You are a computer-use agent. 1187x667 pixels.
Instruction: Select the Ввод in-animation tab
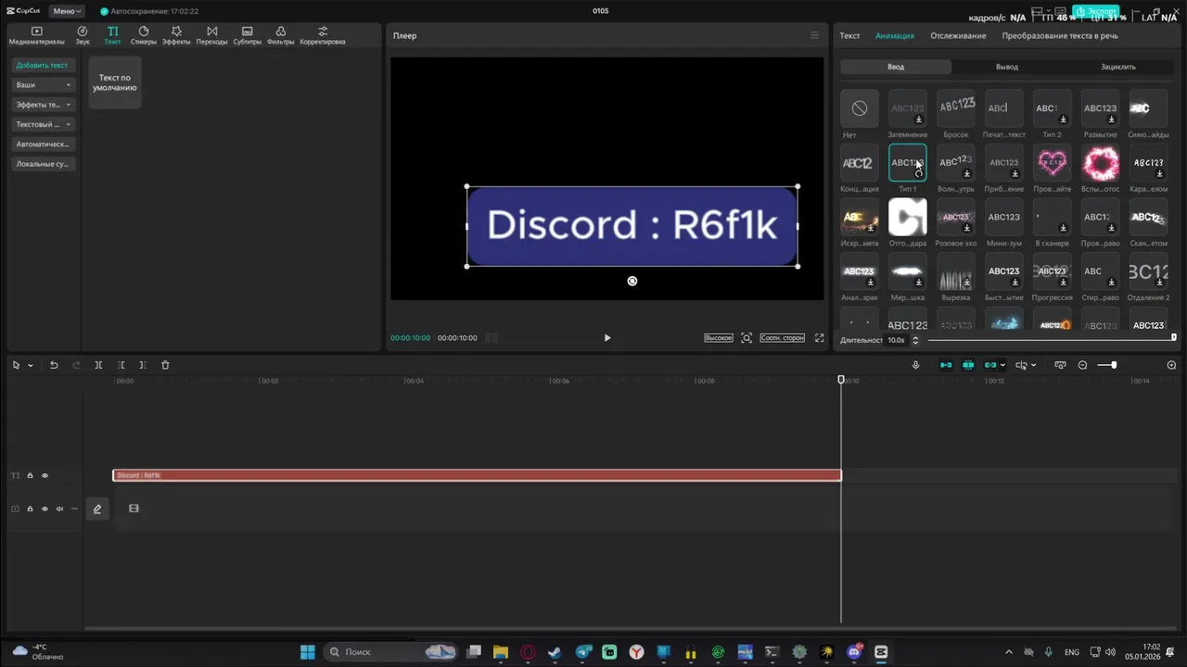(x=896, y=67)
